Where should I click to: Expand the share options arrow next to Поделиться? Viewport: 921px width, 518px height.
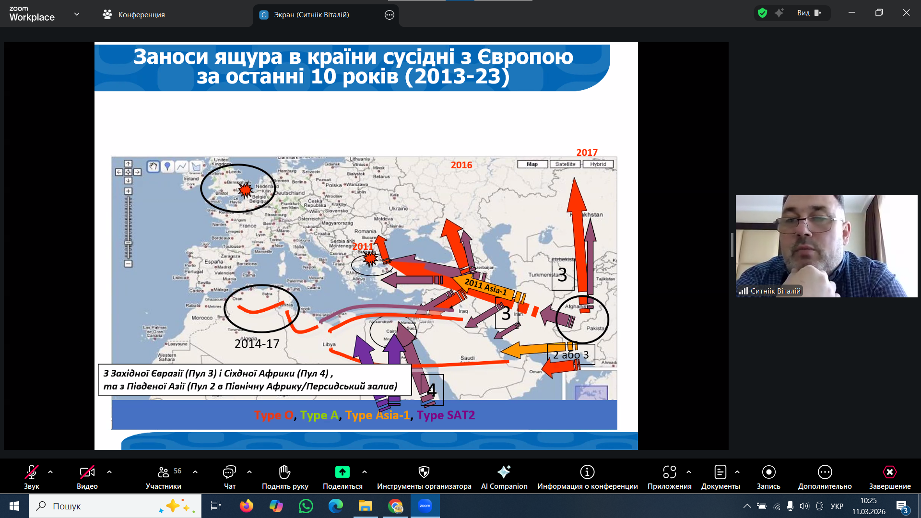365,472
